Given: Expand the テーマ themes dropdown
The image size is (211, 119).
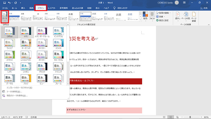Looking at the screenshot, I should pos(5,17).
